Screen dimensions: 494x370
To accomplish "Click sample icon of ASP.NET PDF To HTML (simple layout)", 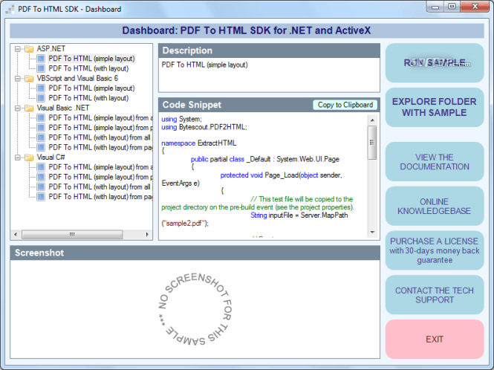I will point(41,59).
